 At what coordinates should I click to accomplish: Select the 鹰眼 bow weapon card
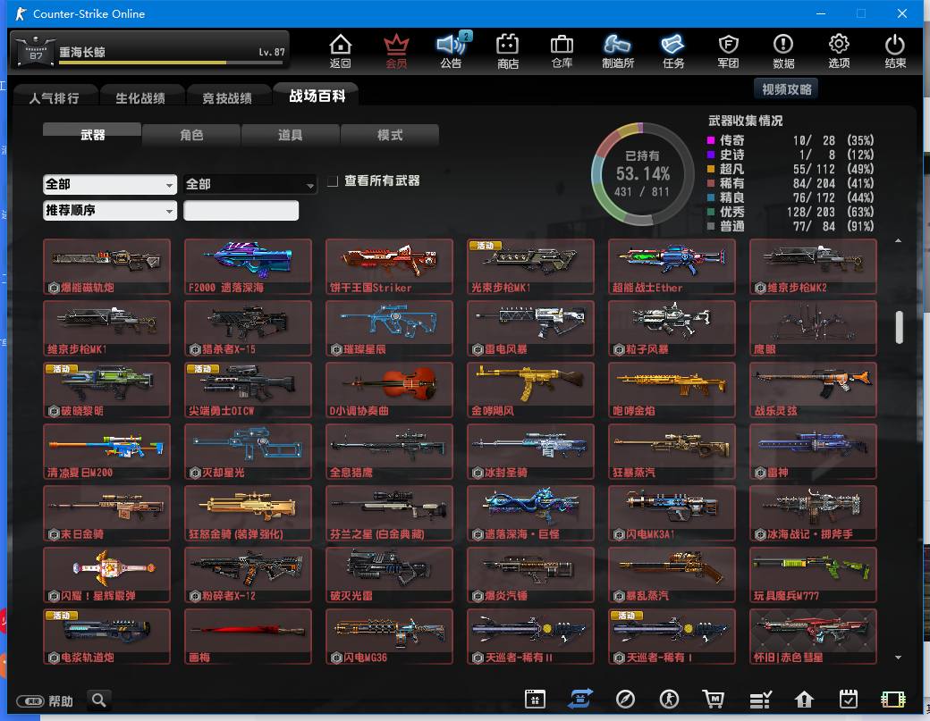point(813,328)
